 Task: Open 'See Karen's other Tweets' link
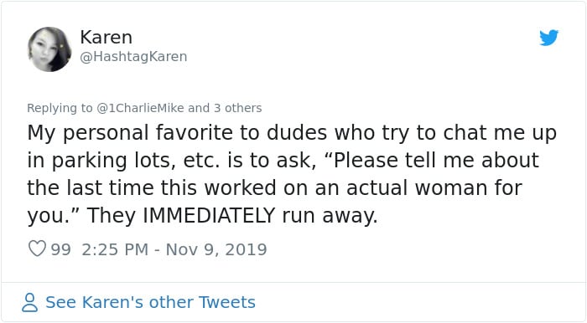[x=150, y=302]
